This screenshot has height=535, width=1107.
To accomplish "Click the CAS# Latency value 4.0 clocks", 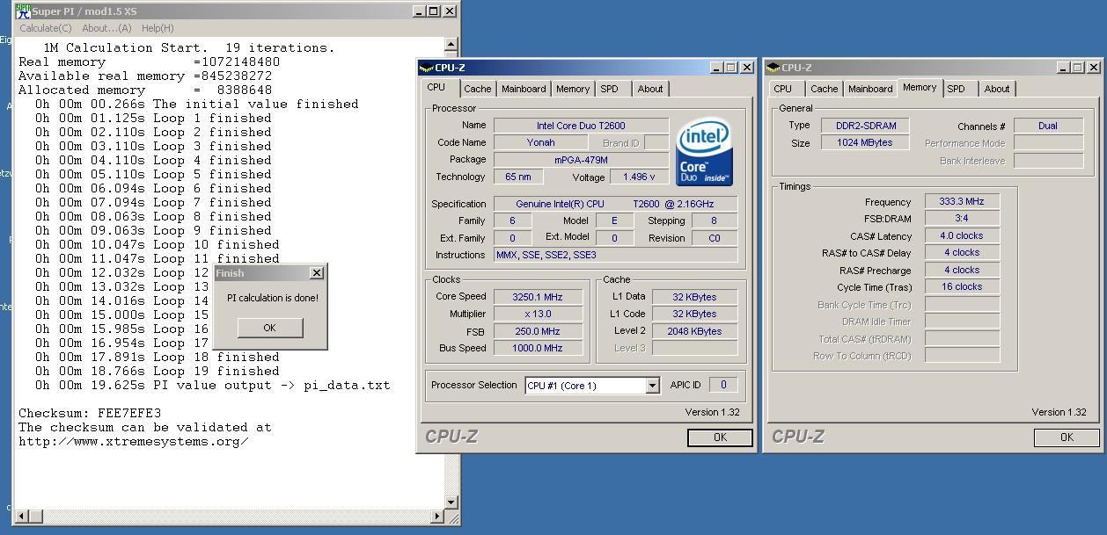I will [x=962, y=235].
